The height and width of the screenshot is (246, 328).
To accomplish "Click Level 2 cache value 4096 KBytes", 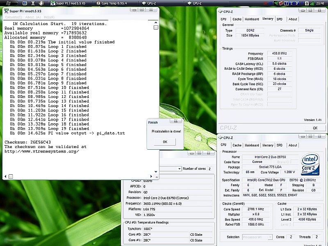I will 307,219.
